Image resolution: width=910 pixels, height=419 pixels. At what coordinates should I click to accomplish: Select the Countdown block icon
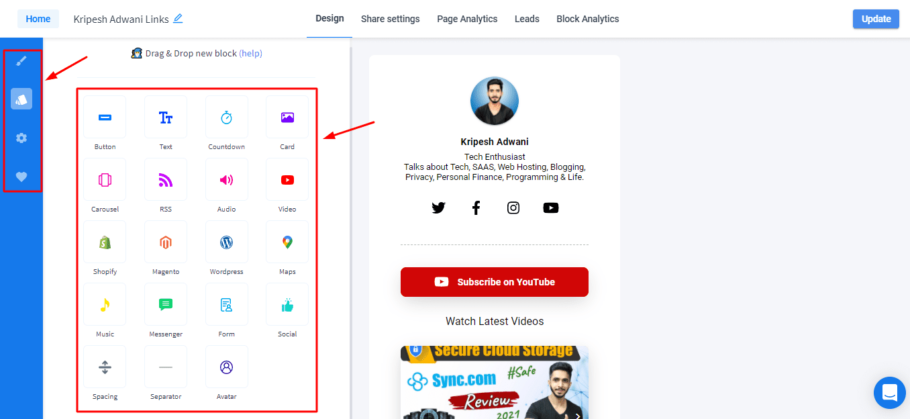point(226,118)
